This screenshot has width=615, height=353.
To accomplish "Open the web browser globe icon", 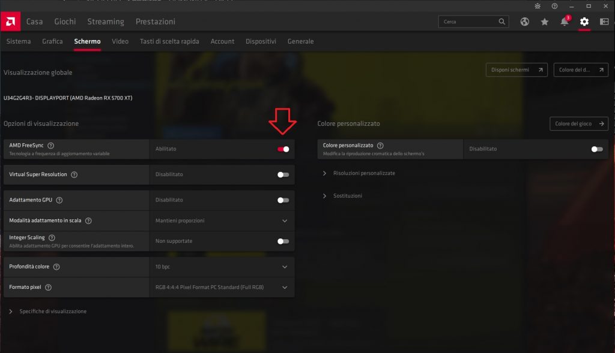I will (525, 22).
